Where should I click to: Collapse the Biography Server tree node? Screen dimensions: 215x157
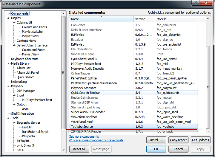[x=14, y=123]
